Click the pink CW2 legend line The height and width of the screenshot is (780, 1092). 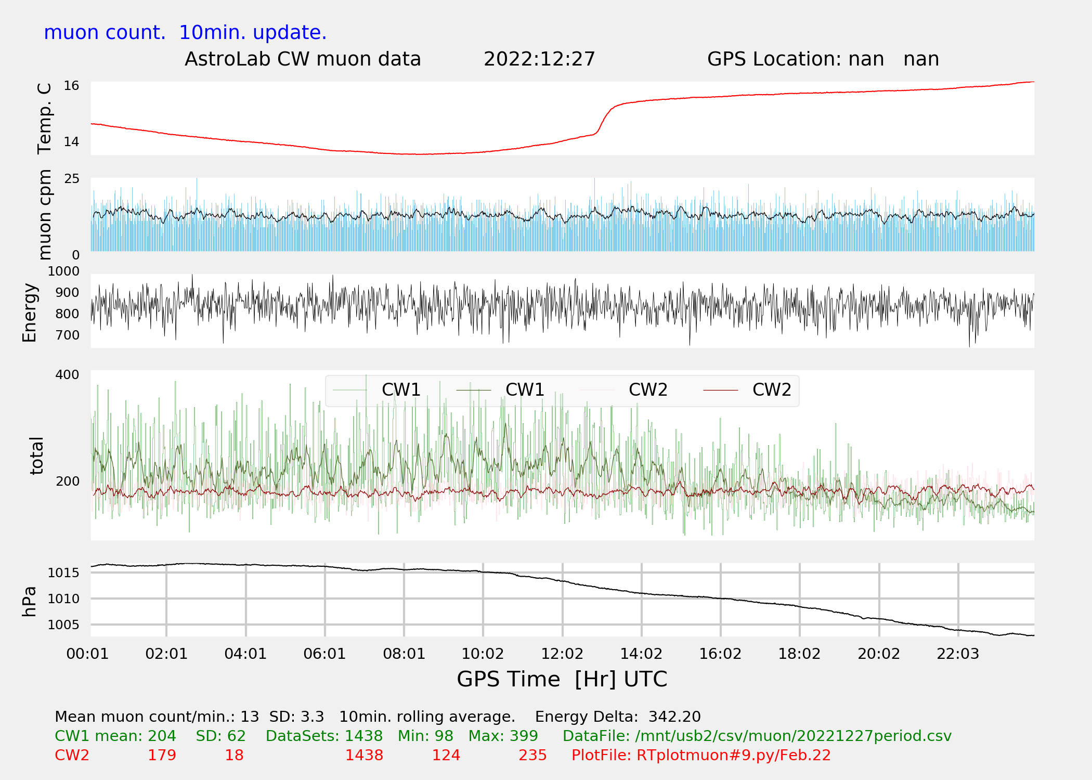pos(597,390)
